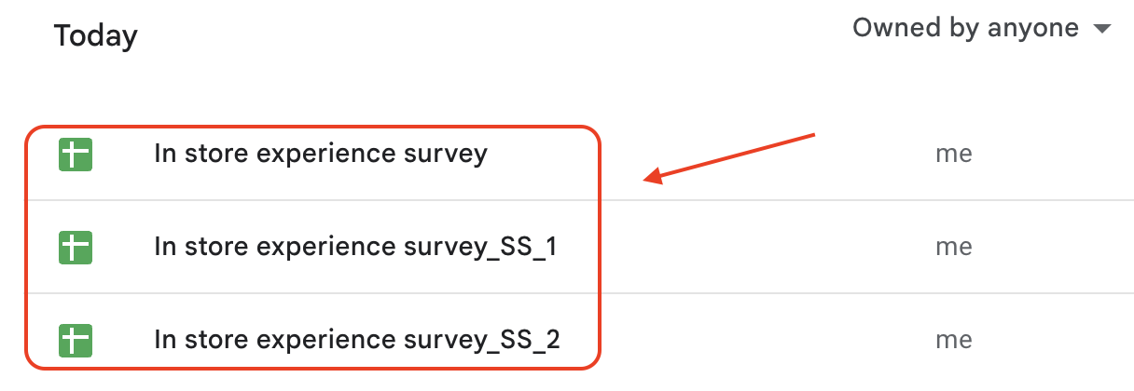The image size is (1134, 391).
Task: Click the owner 'me' in the survey_SS_2 row
Action: pos(953,340)
